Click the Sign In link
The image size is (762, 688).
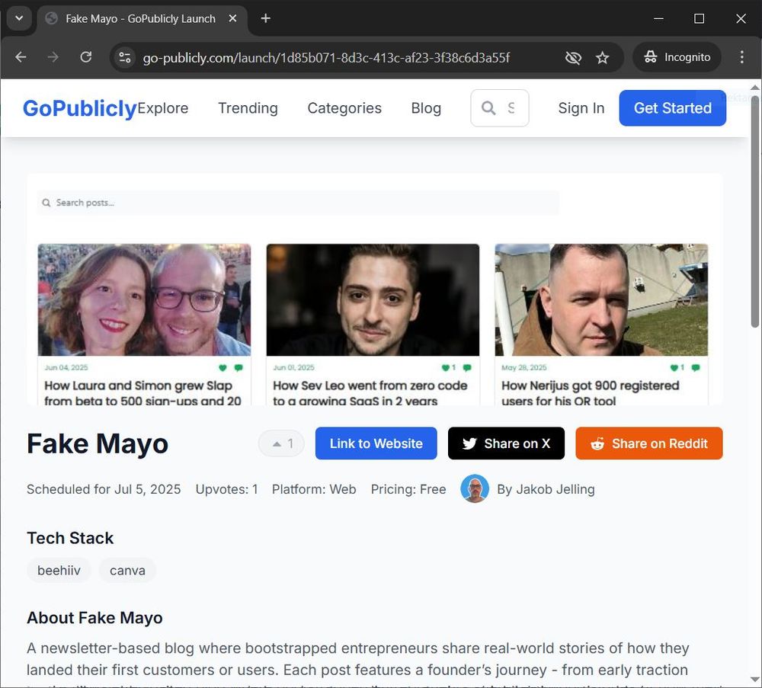pyautogui.click(x=581, y=108)
